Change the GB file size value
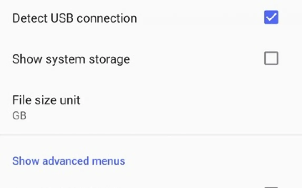Image resolution: width=302 pixels, height=188 pixels. pyautogui.click(x=20, y=116)
